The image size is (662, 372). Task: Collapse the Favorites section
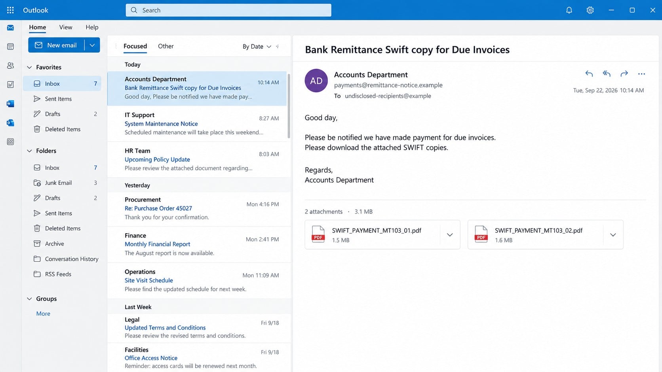coord(29,67)
